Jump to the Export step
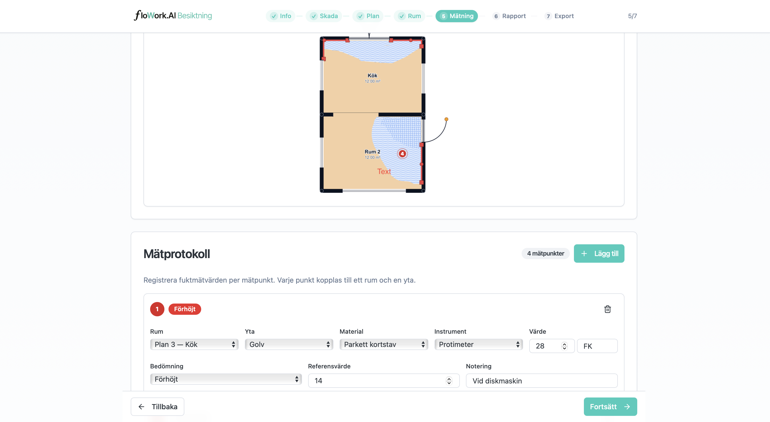This screenshot has height=422, width=770. pyautogui.click(x=559, y=16)
